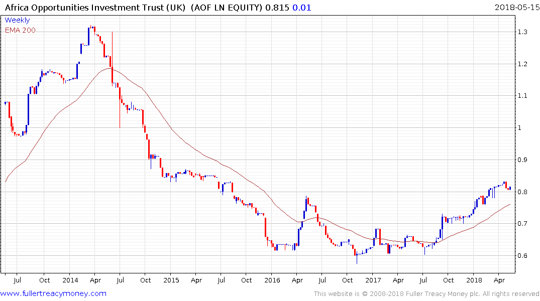Click the 'EMA 200' legend label
Image resolution: width=540 pixels, height=301 pixels.
(20, 30)
